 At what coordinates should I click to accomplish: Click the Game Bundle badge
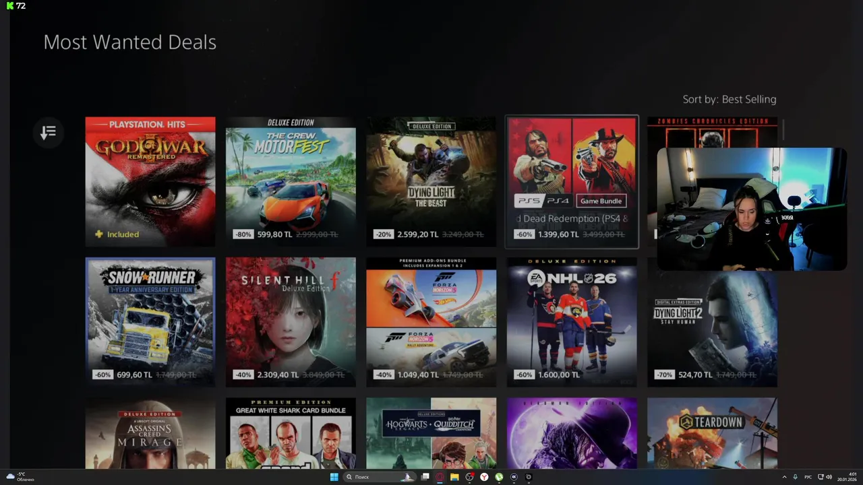[601, 201]
